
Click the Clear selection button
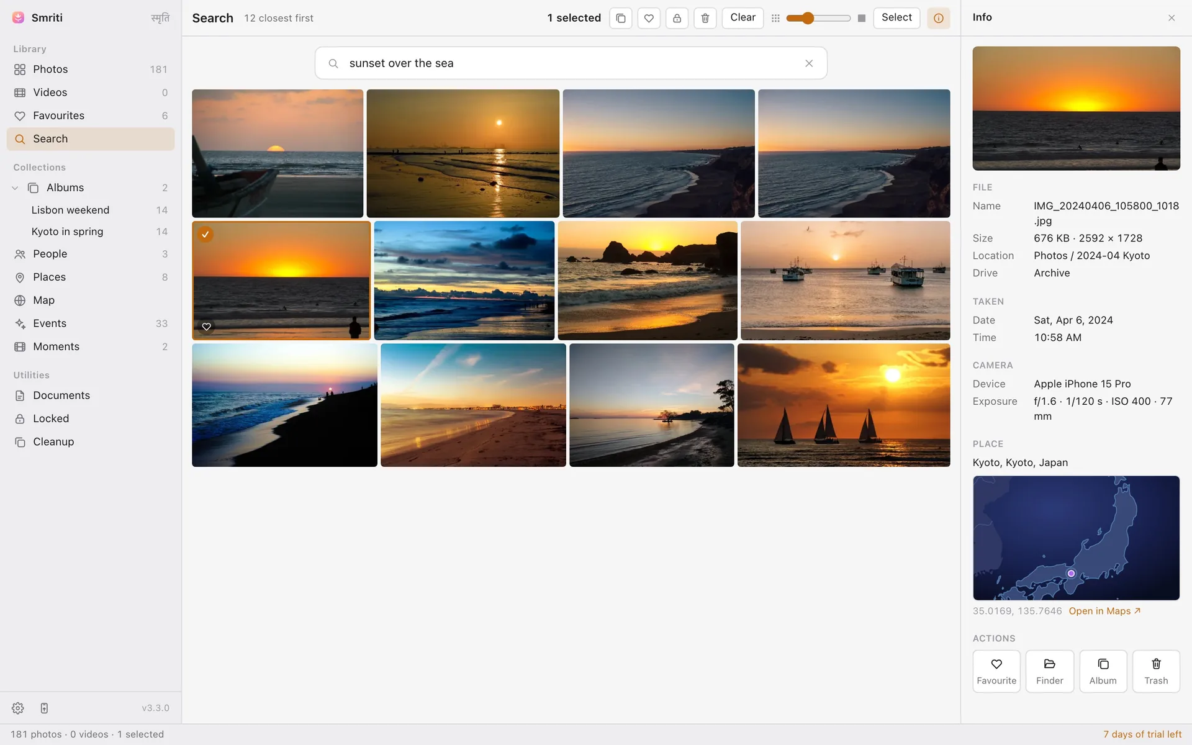click(743, 18)
